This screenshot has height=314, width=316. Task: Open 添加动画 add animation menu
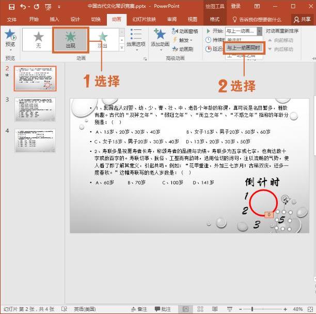160,40
